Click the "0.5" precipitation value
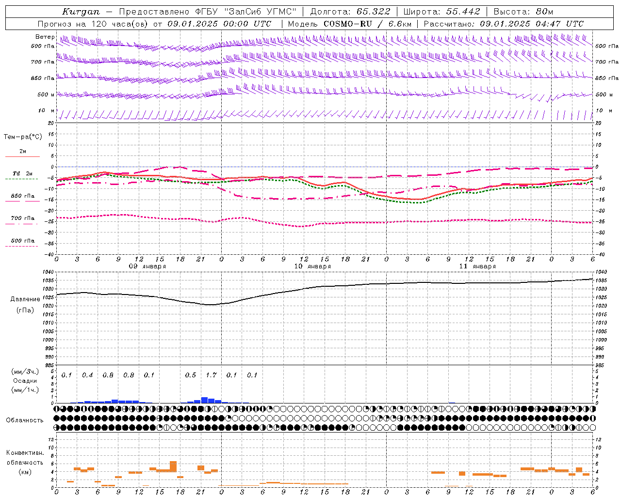The height and width of the screenshot is (496, 621). pyautogui.click(x=191, y=375)
